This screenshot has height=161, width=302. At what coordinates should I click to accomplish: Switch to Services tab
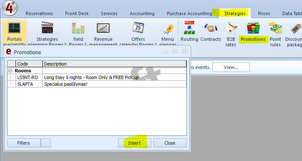coord(109,13)
